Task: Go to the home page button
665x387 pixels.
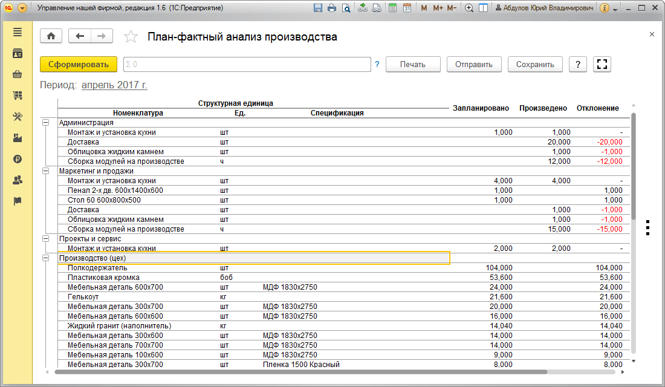Action: click(x=51, y=36)
